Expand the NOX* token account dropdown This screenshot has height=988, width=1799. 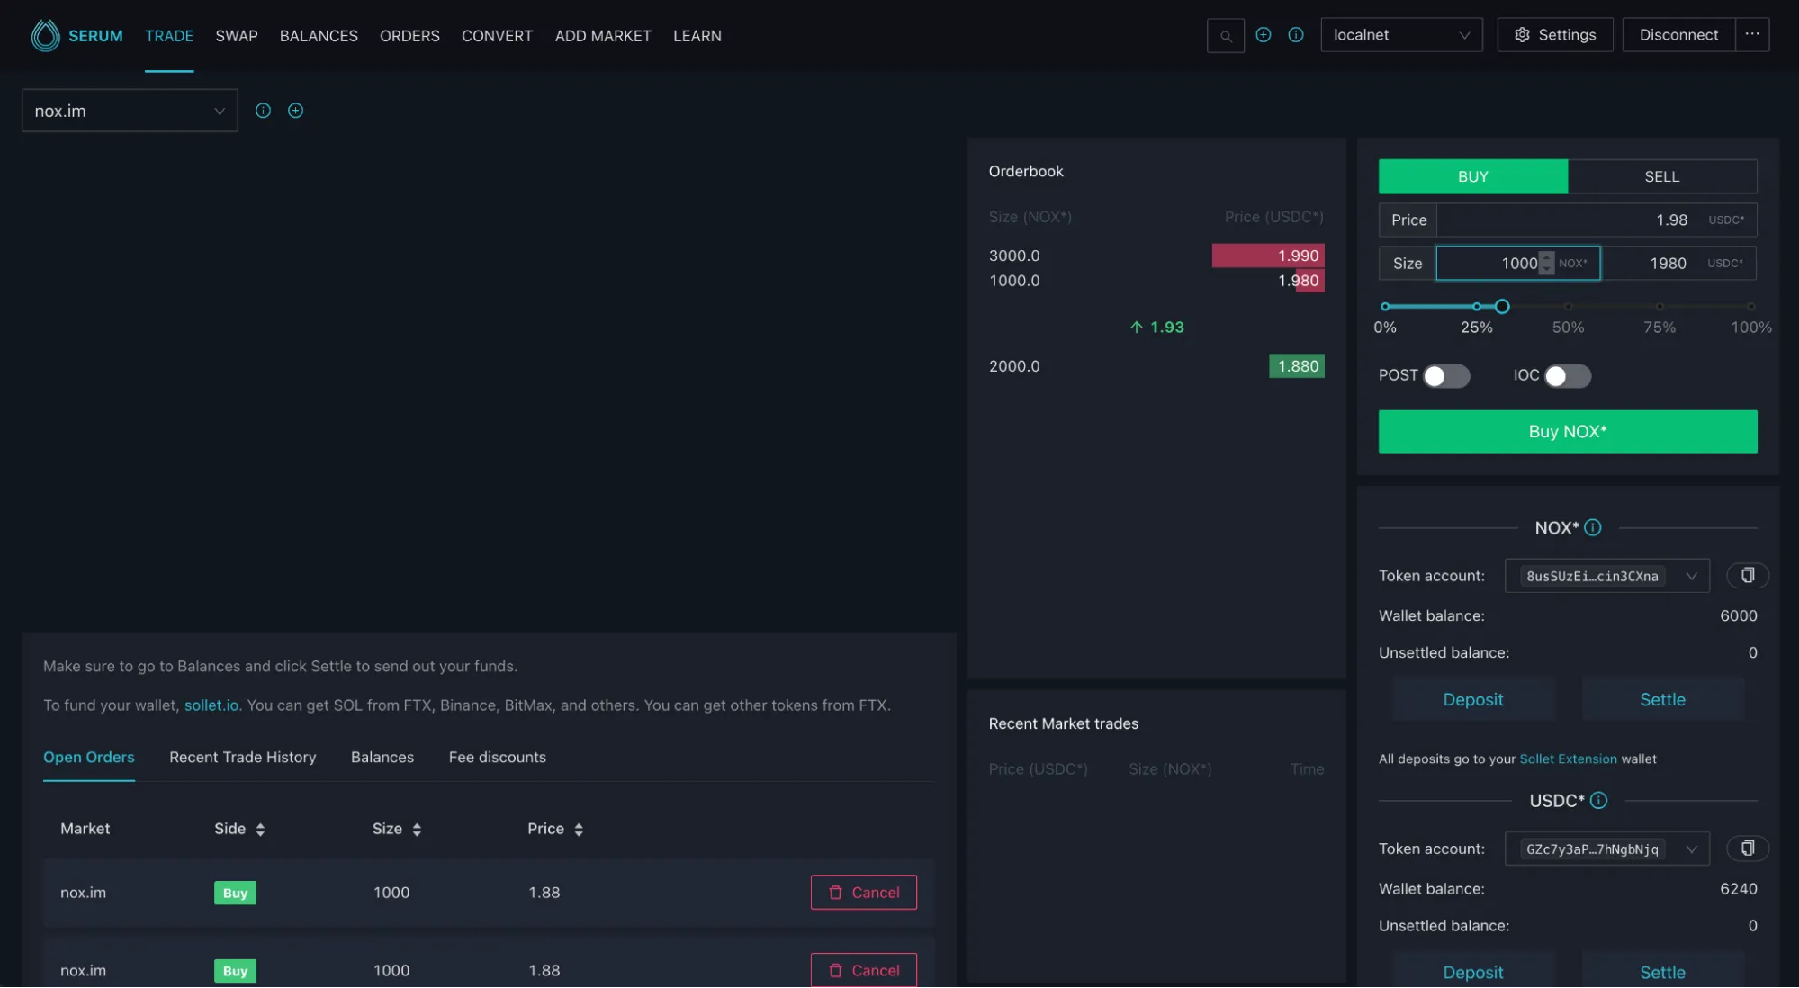tap(1606, 576)
